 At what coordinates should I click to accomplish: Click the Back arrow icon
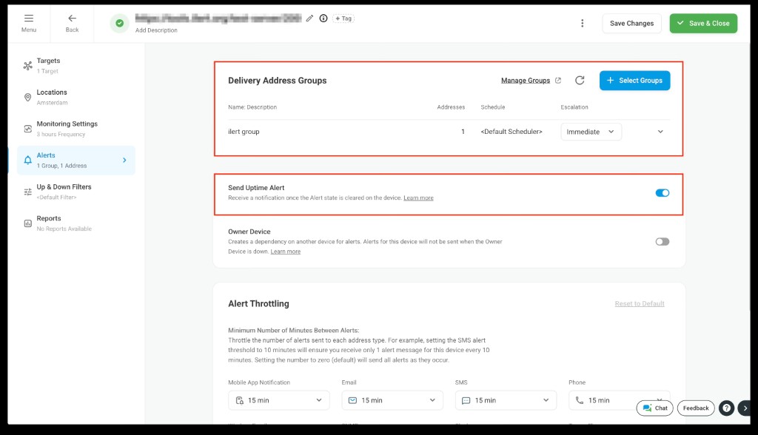[x=72, y=18]
